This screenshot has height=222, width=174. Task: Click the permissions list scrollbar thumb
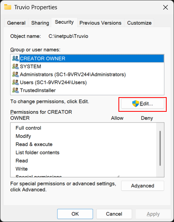[160, 148]
